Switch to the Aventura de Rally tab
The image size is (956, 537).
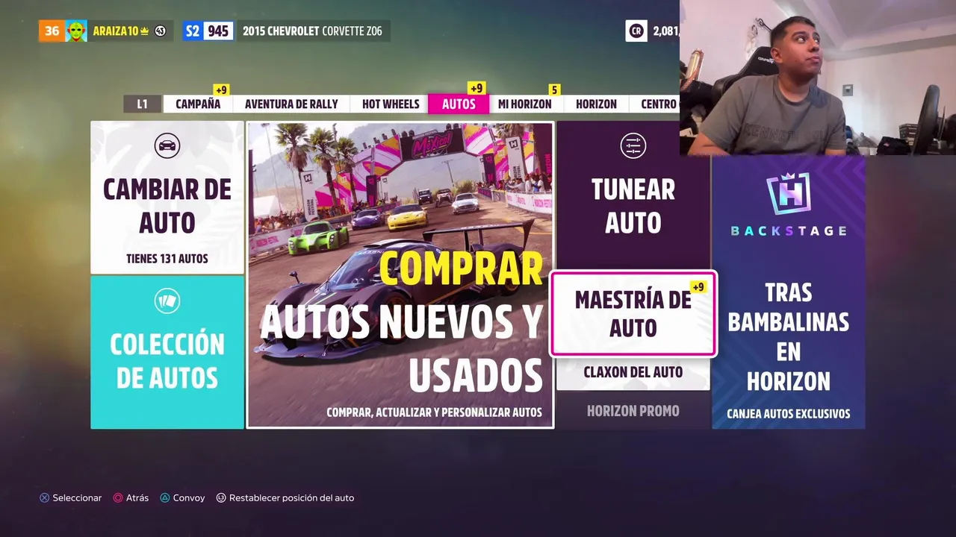[x=291, y=104]
